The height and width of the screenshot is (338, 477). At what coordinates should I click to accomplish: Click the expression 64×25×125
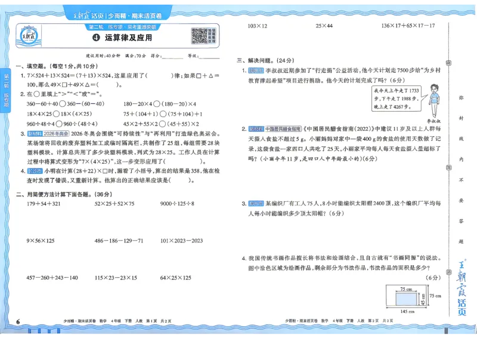[175, 278]
